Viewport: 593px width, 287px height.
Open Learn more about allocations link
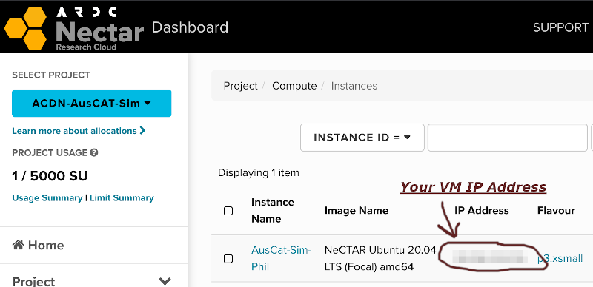coord(79,131)
